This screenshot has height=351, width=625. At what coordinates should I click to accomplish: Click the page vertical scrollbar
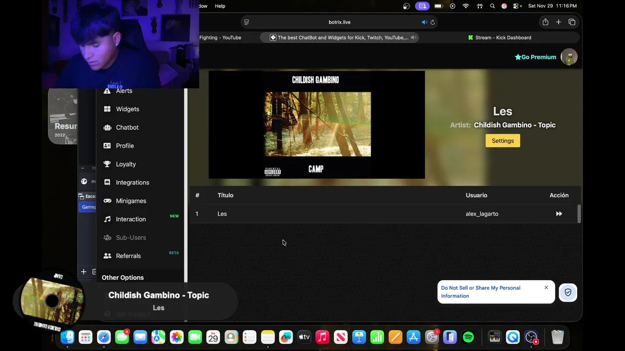tap(580, 214)
